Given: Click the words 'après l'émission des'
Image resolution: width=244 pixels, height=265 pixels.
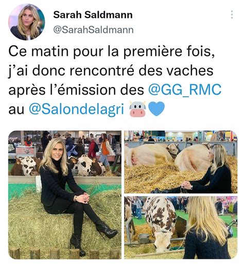Looking at the screenshot, I should coord(76,90).
